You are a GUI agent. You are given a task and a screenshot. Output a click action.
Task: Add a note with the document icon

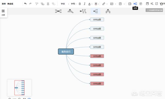120,4
